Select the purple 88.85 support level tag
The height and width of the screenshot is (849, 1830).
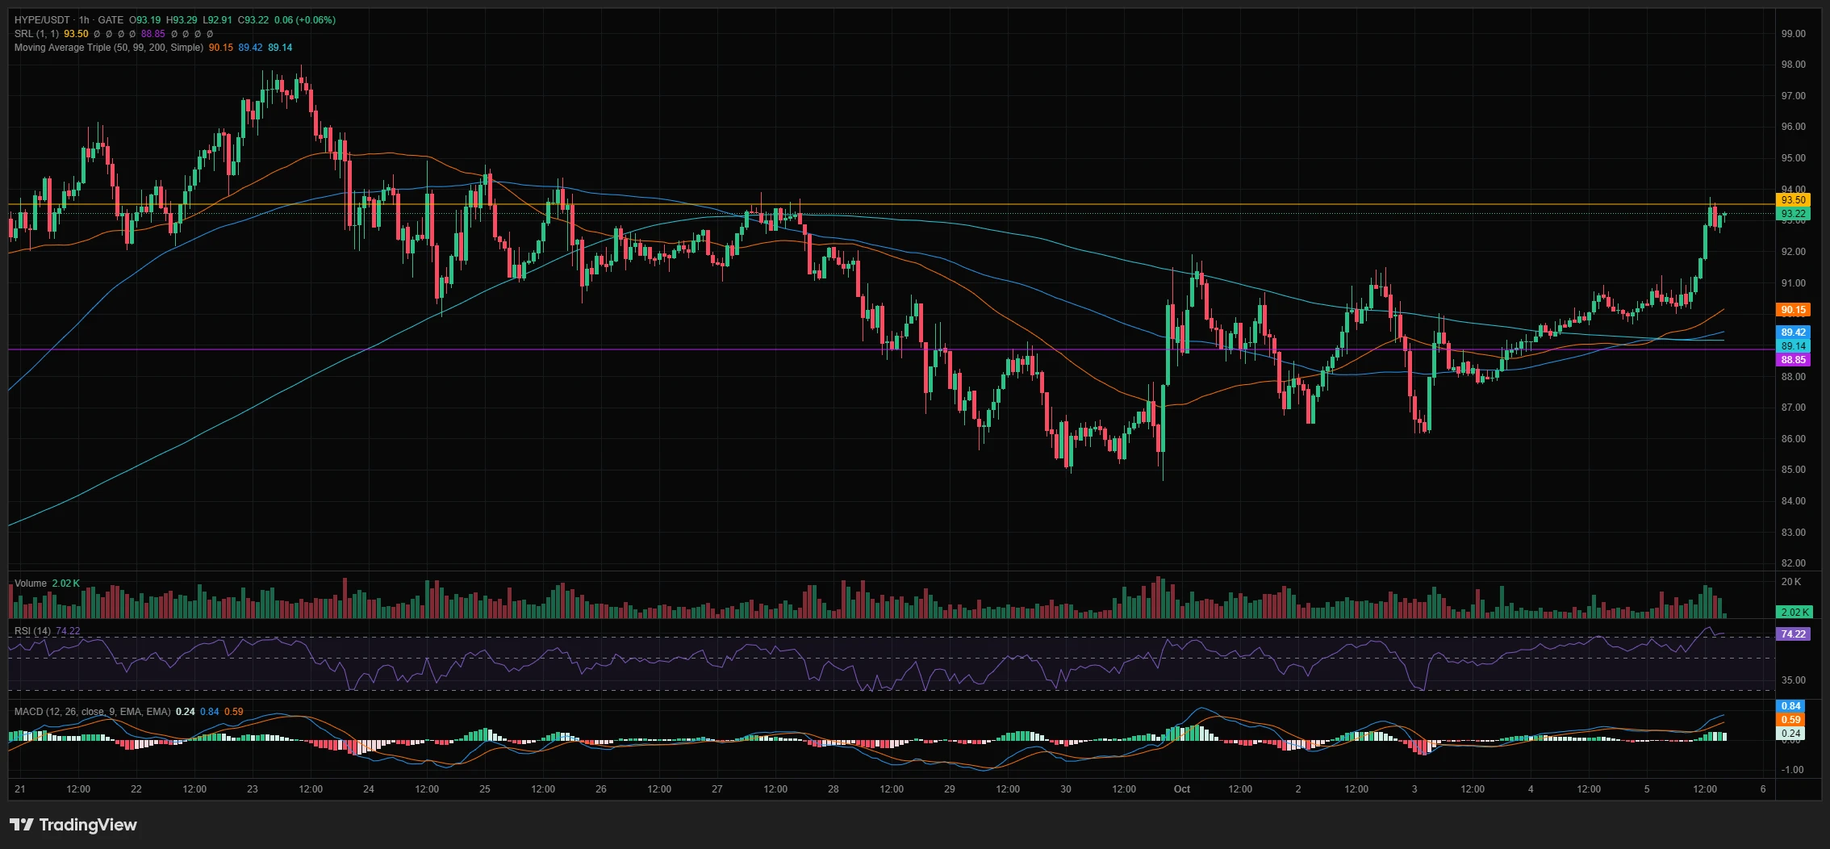(1794, 360)
